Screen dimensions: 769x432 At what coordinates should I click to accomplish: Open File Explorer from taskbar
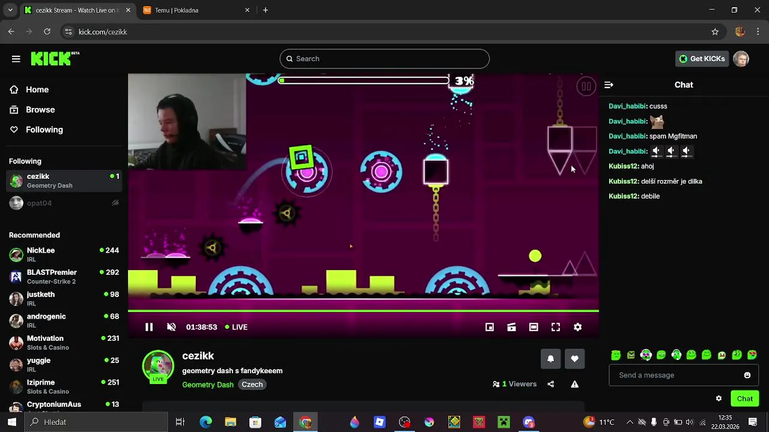pyautogui.click(x=231, y=422)
